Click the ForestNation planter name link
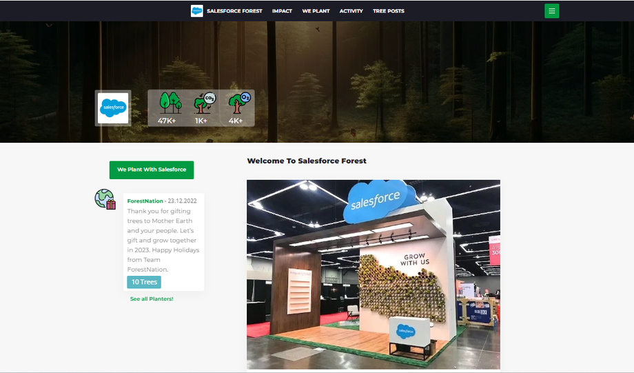The height and width of the screenshot is (373, 634). pos(145,201)
